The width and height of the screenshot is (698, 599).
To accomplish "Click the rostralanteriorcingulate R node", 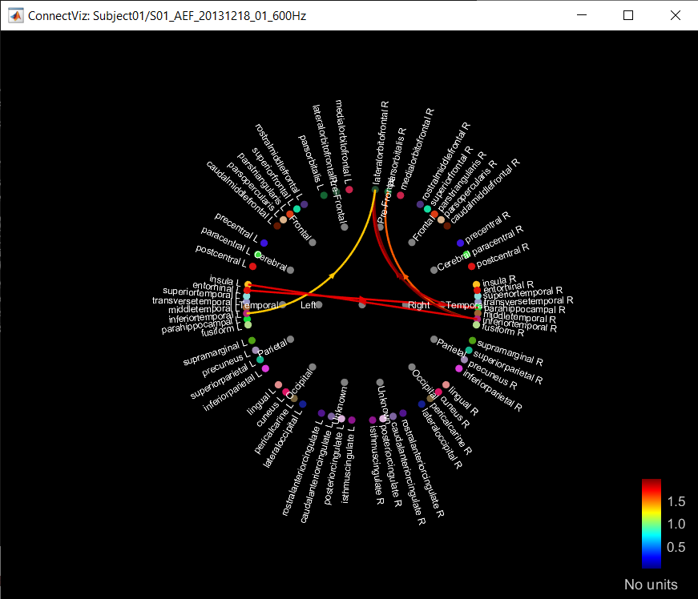I will pyautogui.click(x=403, y=413).
